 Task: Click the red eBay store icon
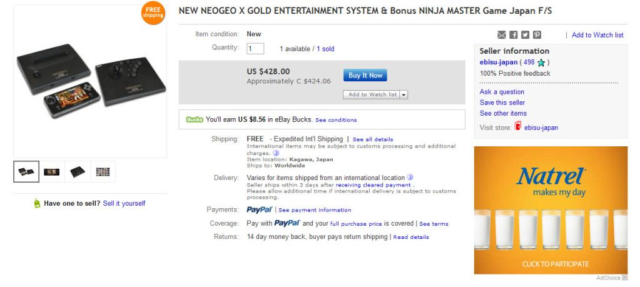518,127
